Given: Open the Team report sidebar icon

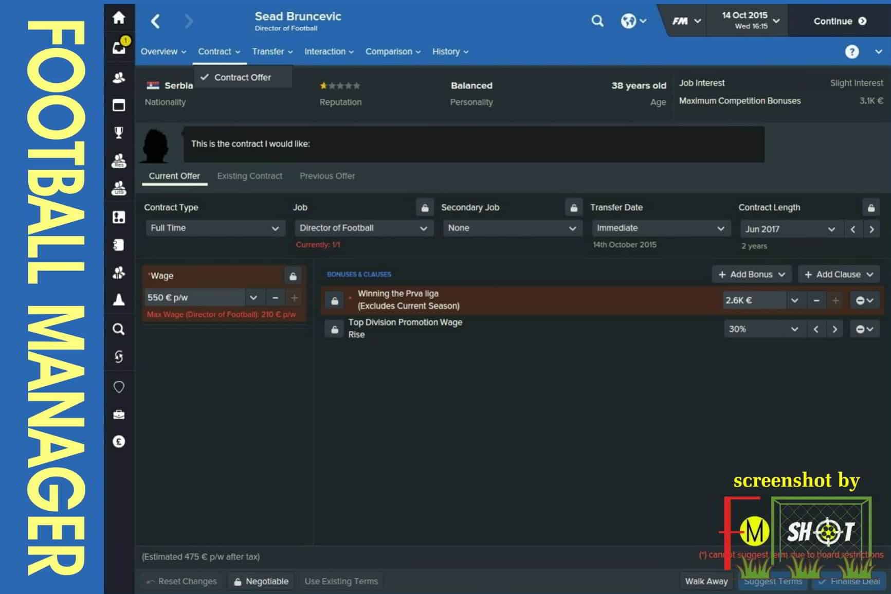Looking at the screenshot, I should (119, 245).
